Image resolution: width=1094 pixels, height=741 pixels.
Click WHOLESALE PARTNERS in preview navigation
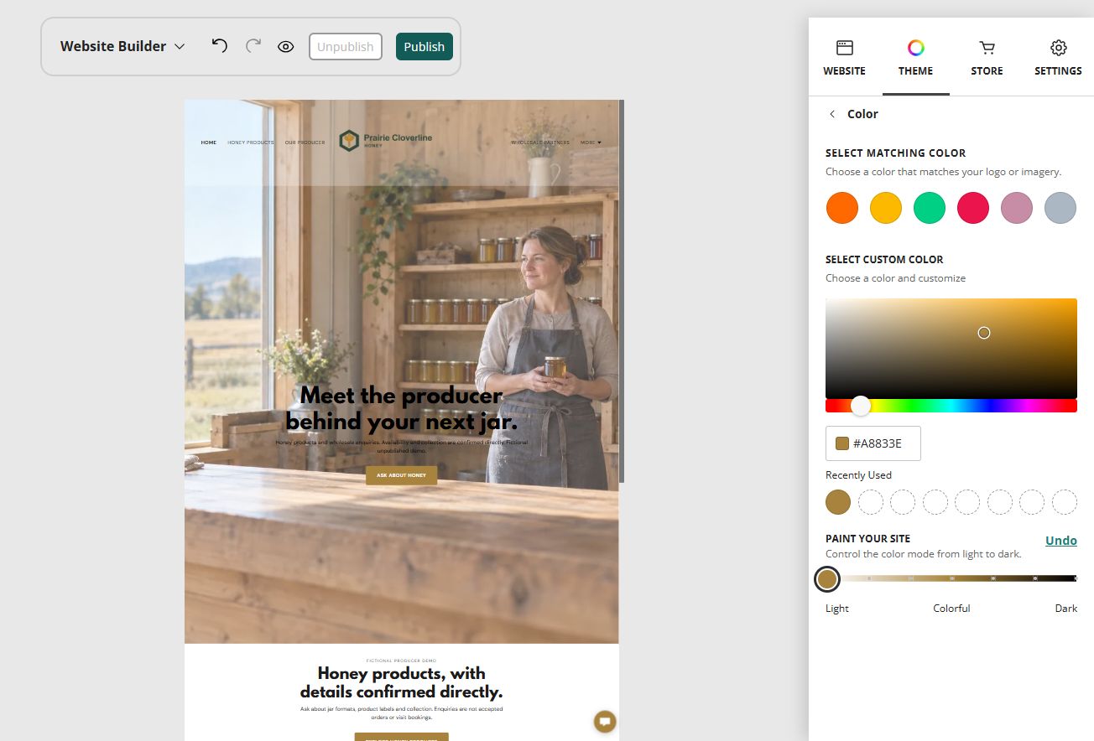[540, 142]
